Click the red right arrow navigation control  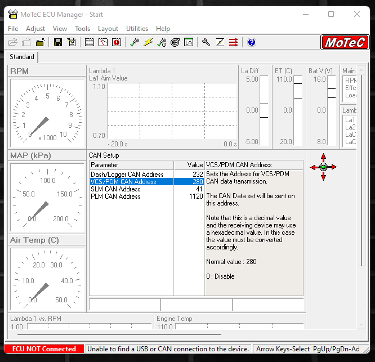click(333, 167)
